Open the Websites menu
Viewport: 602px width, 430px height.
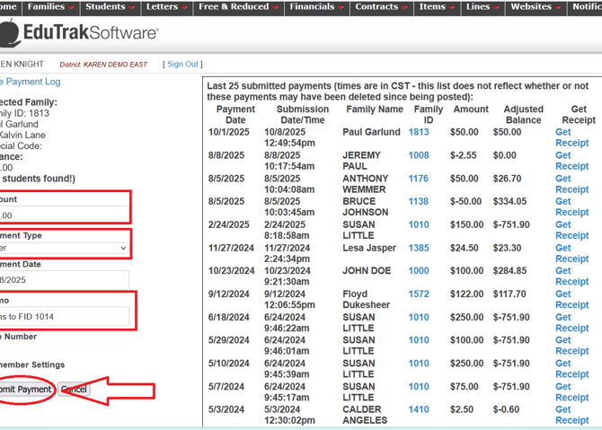tap(535, 7)
